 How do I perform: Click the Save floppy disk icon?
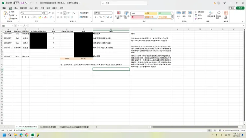point(22,3)
